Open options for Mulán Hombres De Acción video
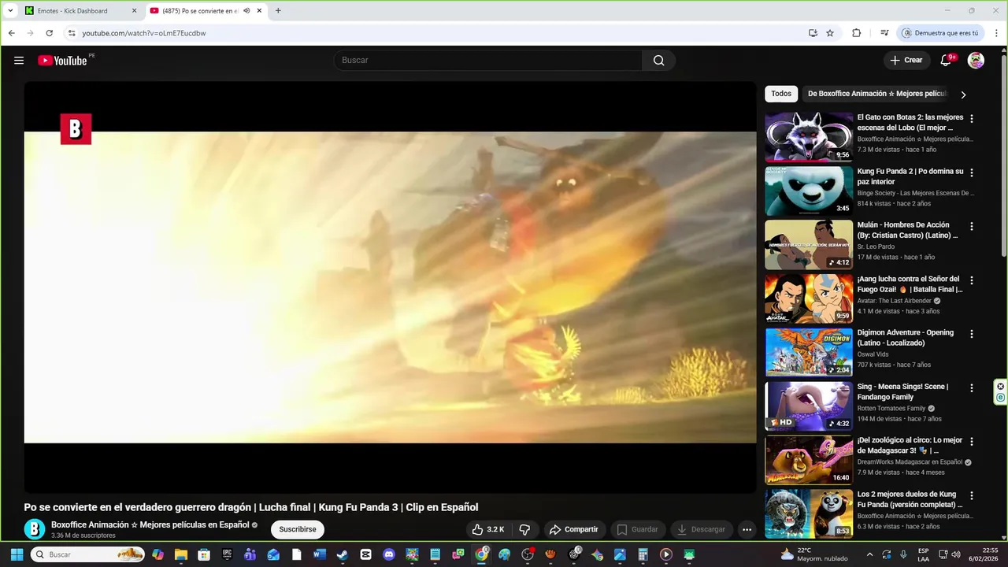This screenshot has width=1008, height=567. coord(972,226)
